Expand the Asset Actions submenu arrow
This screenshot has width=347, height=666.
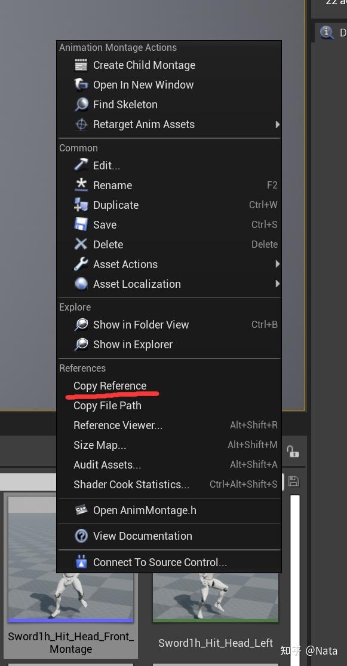click(x=277, y=264)
